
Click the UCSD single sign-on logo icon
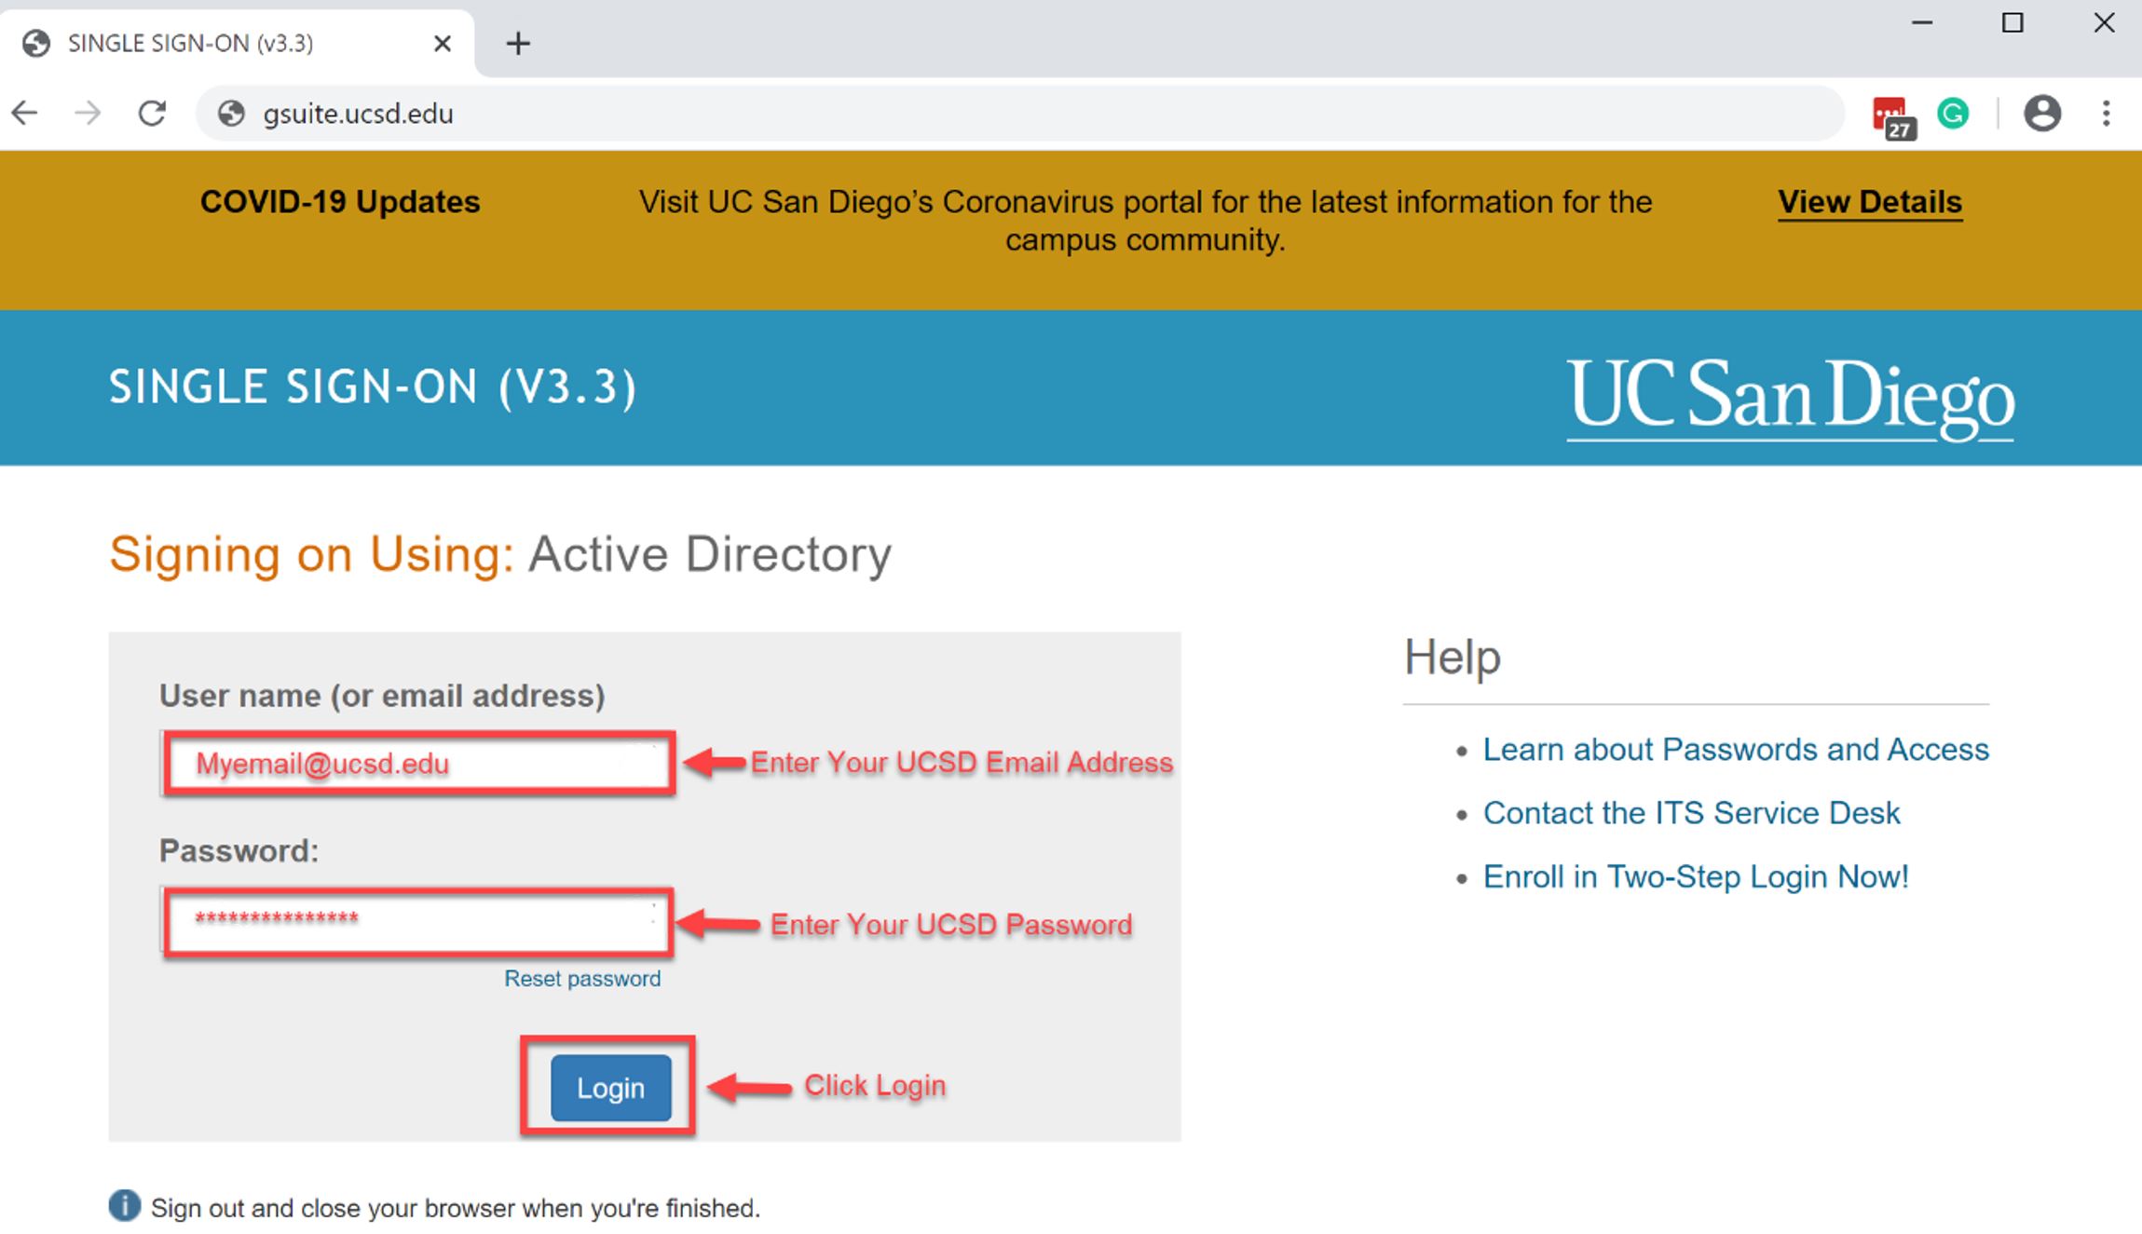(1787, 397)
